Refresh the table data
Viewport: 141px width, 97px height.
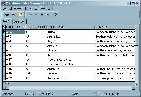click(x=56, y=14)
